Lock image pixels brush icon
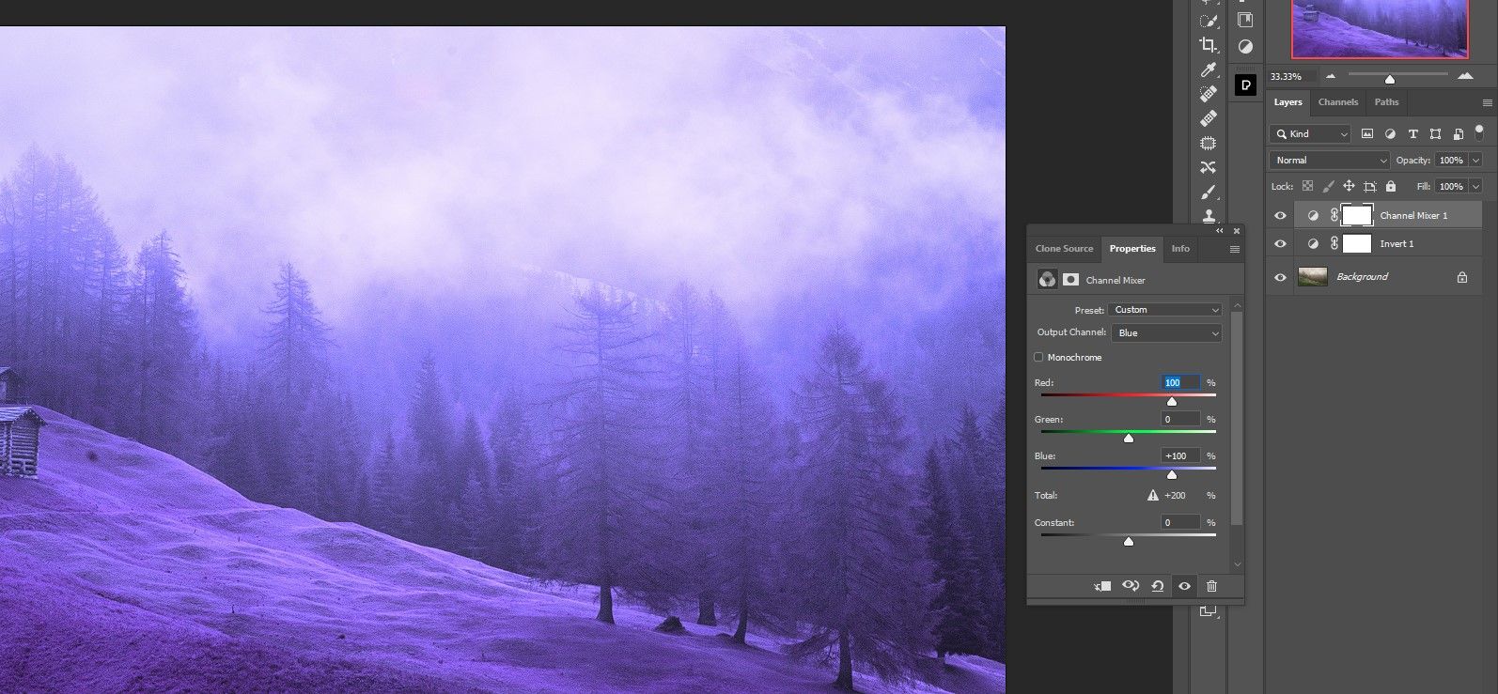 [x=1328, y=186]
